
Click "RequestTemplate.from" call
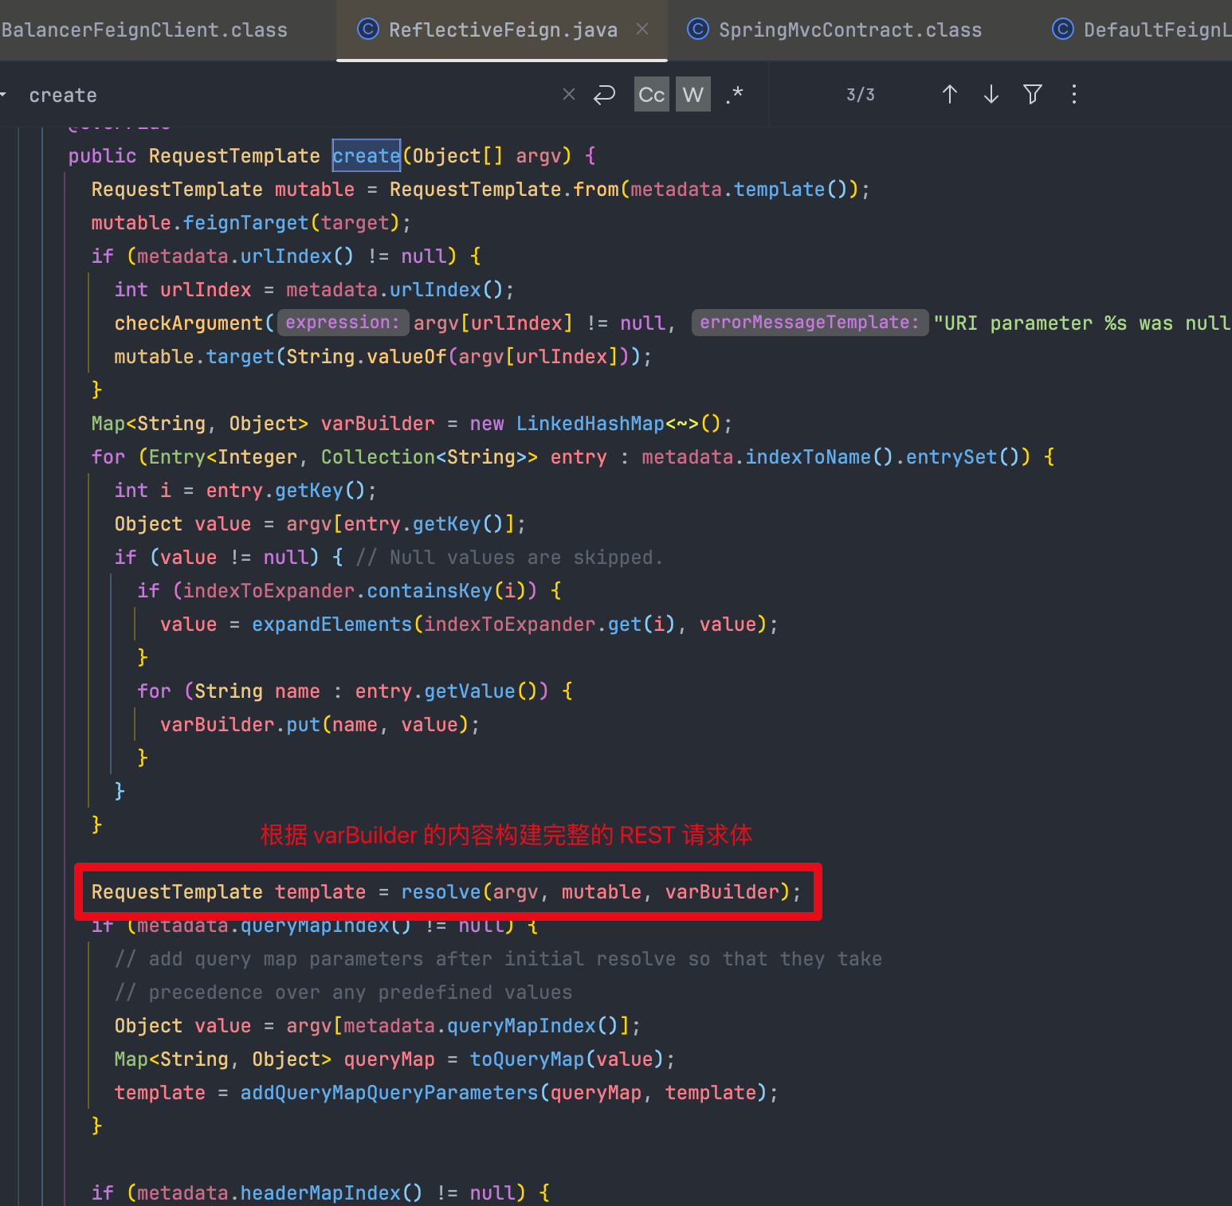coord(504,190)
